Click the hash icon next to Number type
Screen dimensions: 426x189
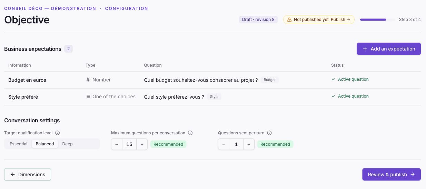click(x=88, y=80)
